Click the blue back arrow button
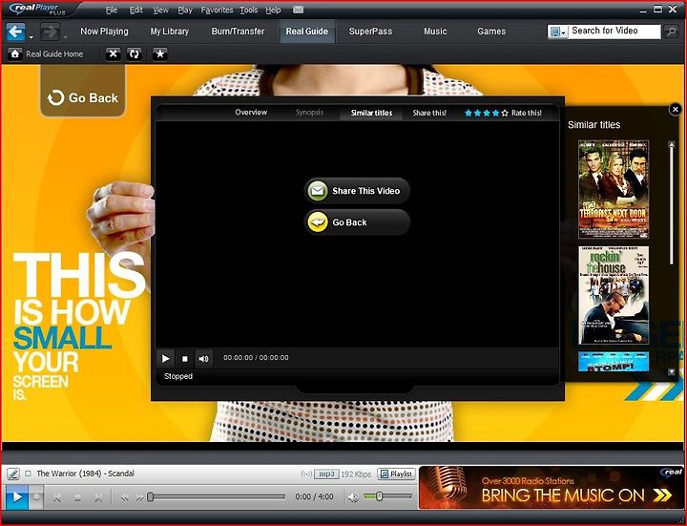The height and width of the screenshot is (526, 687). point(16,32)
